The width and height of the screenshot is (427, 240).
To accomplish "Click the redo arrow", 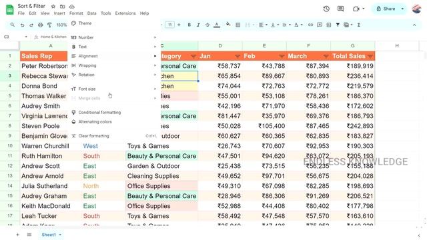I will (31, 25).
